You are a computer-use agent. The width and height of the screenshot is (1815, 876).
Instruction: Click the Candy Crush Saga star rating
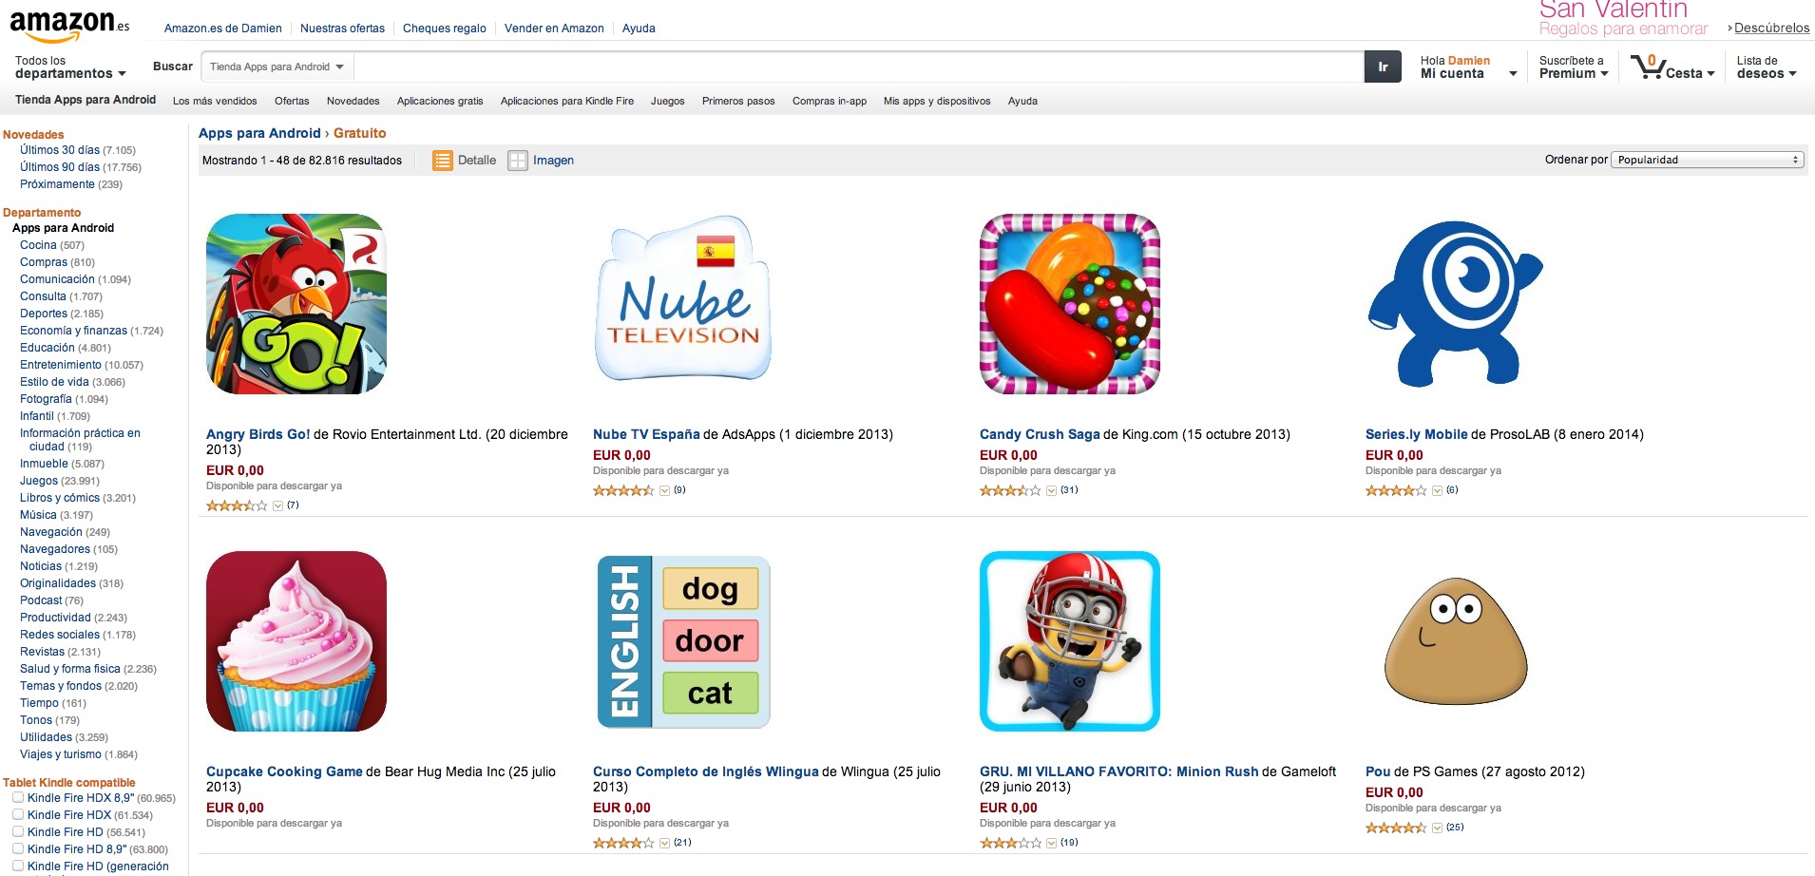(x=1010, y=490)
